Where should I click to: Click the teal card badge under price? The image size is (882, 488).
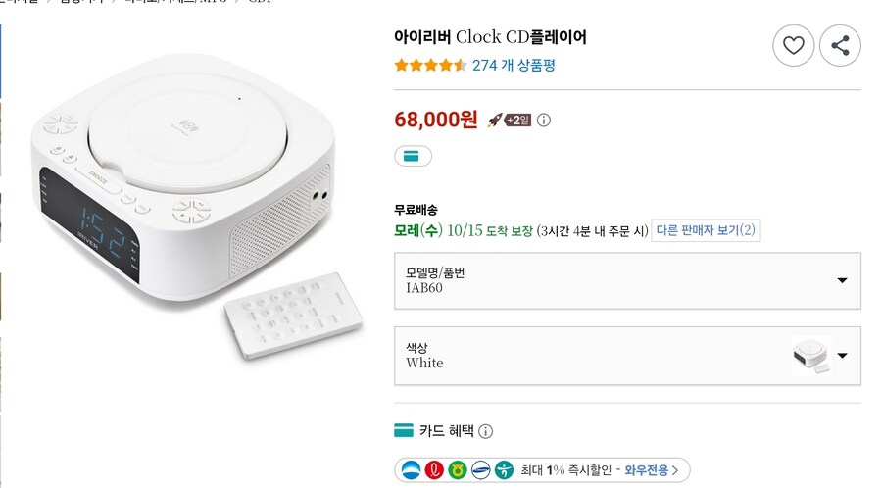tap(413, 156)
